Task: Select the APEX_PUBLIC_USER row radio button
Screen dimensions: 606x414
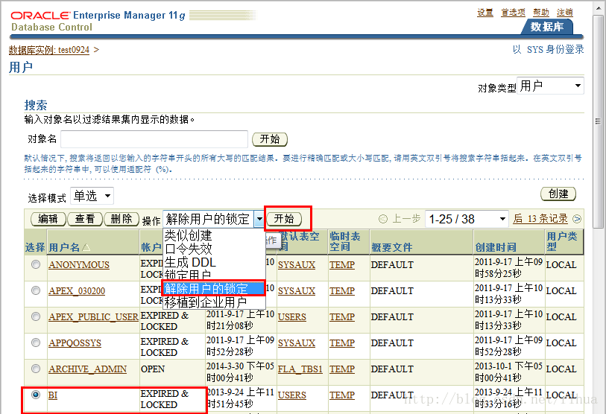Action: (36, 316)
